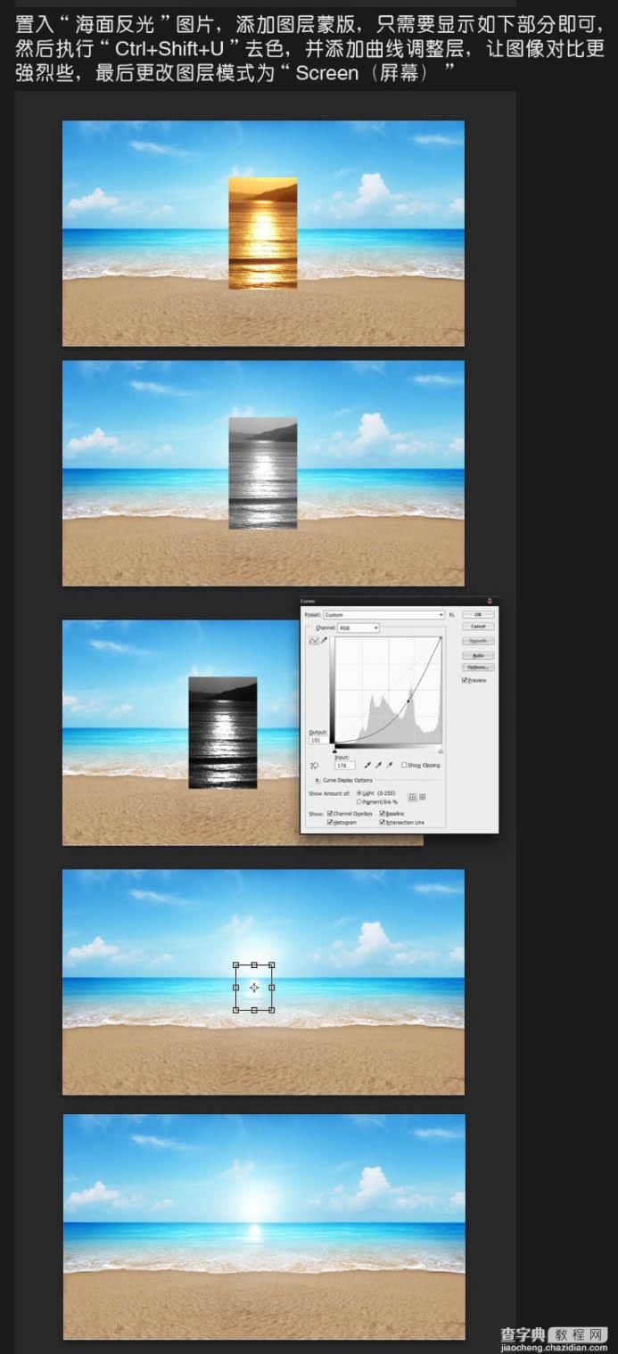Click the desaturated gray reflection image

tap(263, 473)
